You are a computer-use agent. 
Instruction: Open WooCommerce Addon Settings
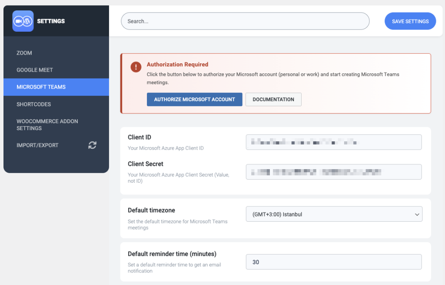pyautogui.click(x=47, y=124)
